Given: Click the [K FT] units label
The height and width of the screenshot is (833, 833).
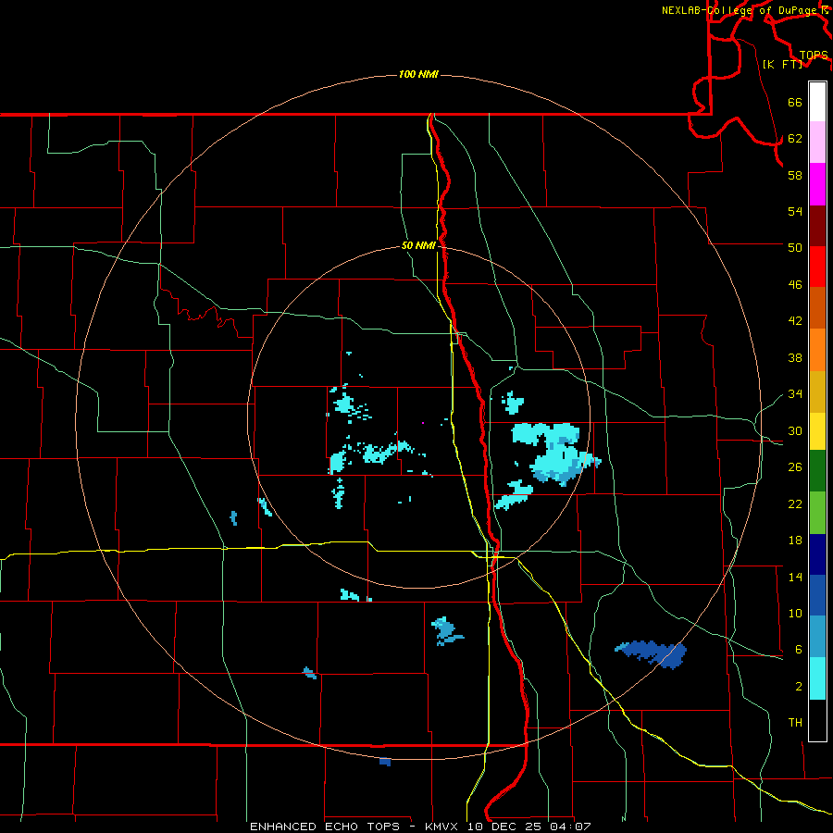Looking at the screenshot, I should coord(782,64).
